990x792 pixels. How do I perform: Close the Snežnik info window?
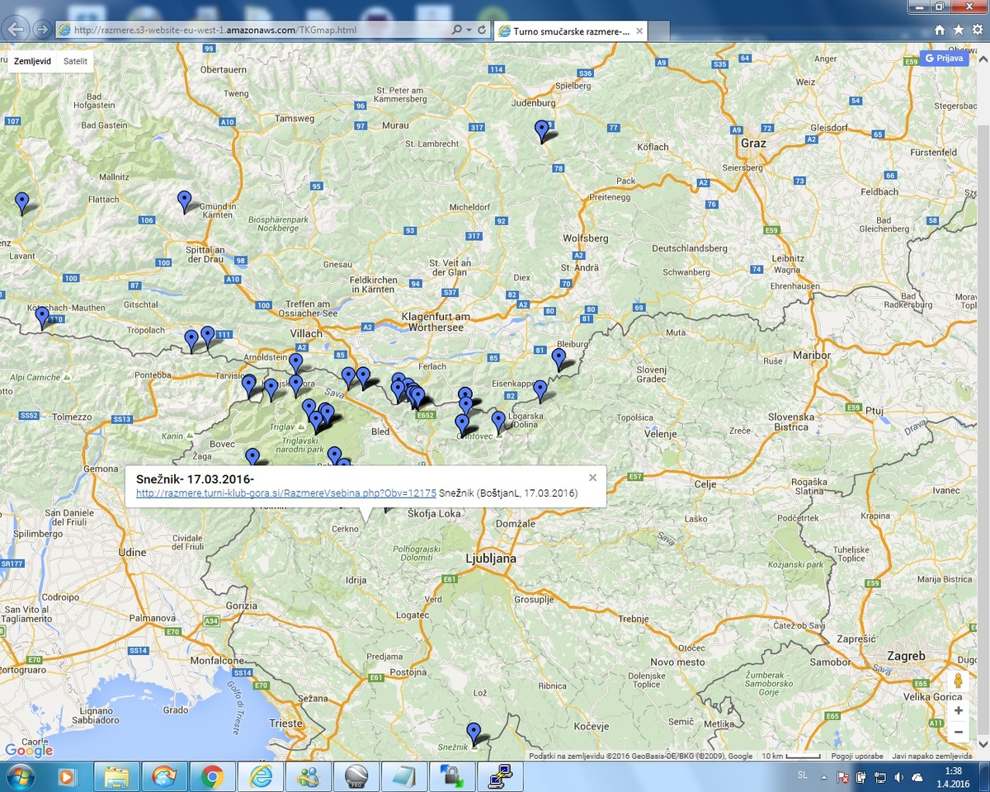pyautogui.click(x=592, y=478)
